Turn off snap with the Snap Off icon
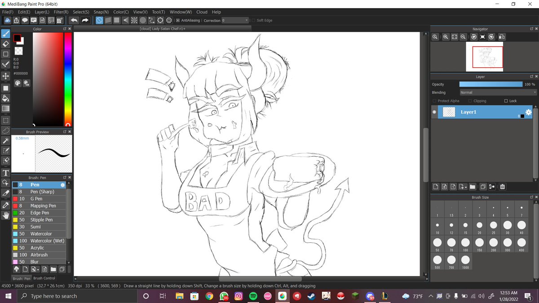Image resolution: width=539 pixels, height=303 pixels. click(x=99, y=20)
